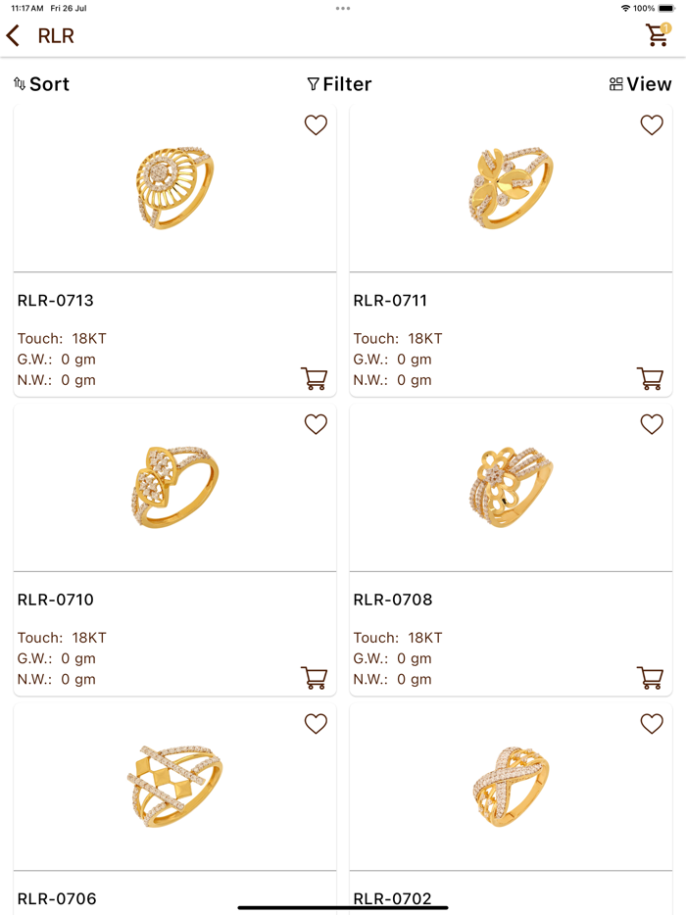Tap the back arrow to leave RLR listing

pyautogui.click(x=14, y=34)
